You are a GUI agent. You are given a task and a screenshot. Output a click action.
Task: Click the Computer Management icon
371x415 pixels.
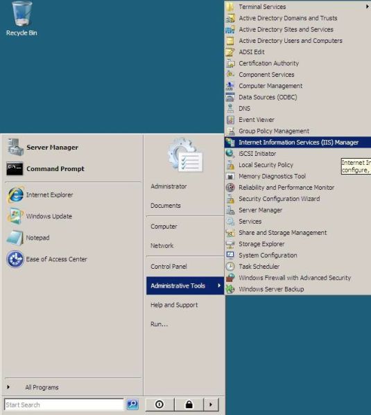pyautogui.click(x=230, y=86)
